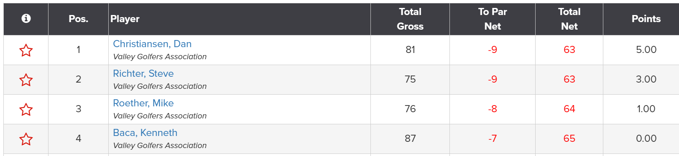Select position 1 cell in first row
679x156 pixels.
pyautogui.click(x=78, y=50)
